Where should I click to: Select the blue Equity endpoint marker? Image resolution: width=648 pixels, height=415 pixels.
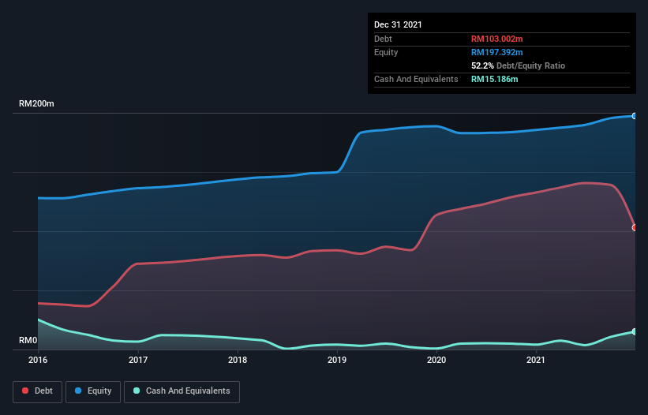point(635,116)
